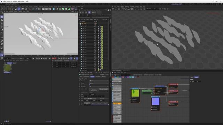
Task: Click the red Autokeying button
Action: coord(55,58)
